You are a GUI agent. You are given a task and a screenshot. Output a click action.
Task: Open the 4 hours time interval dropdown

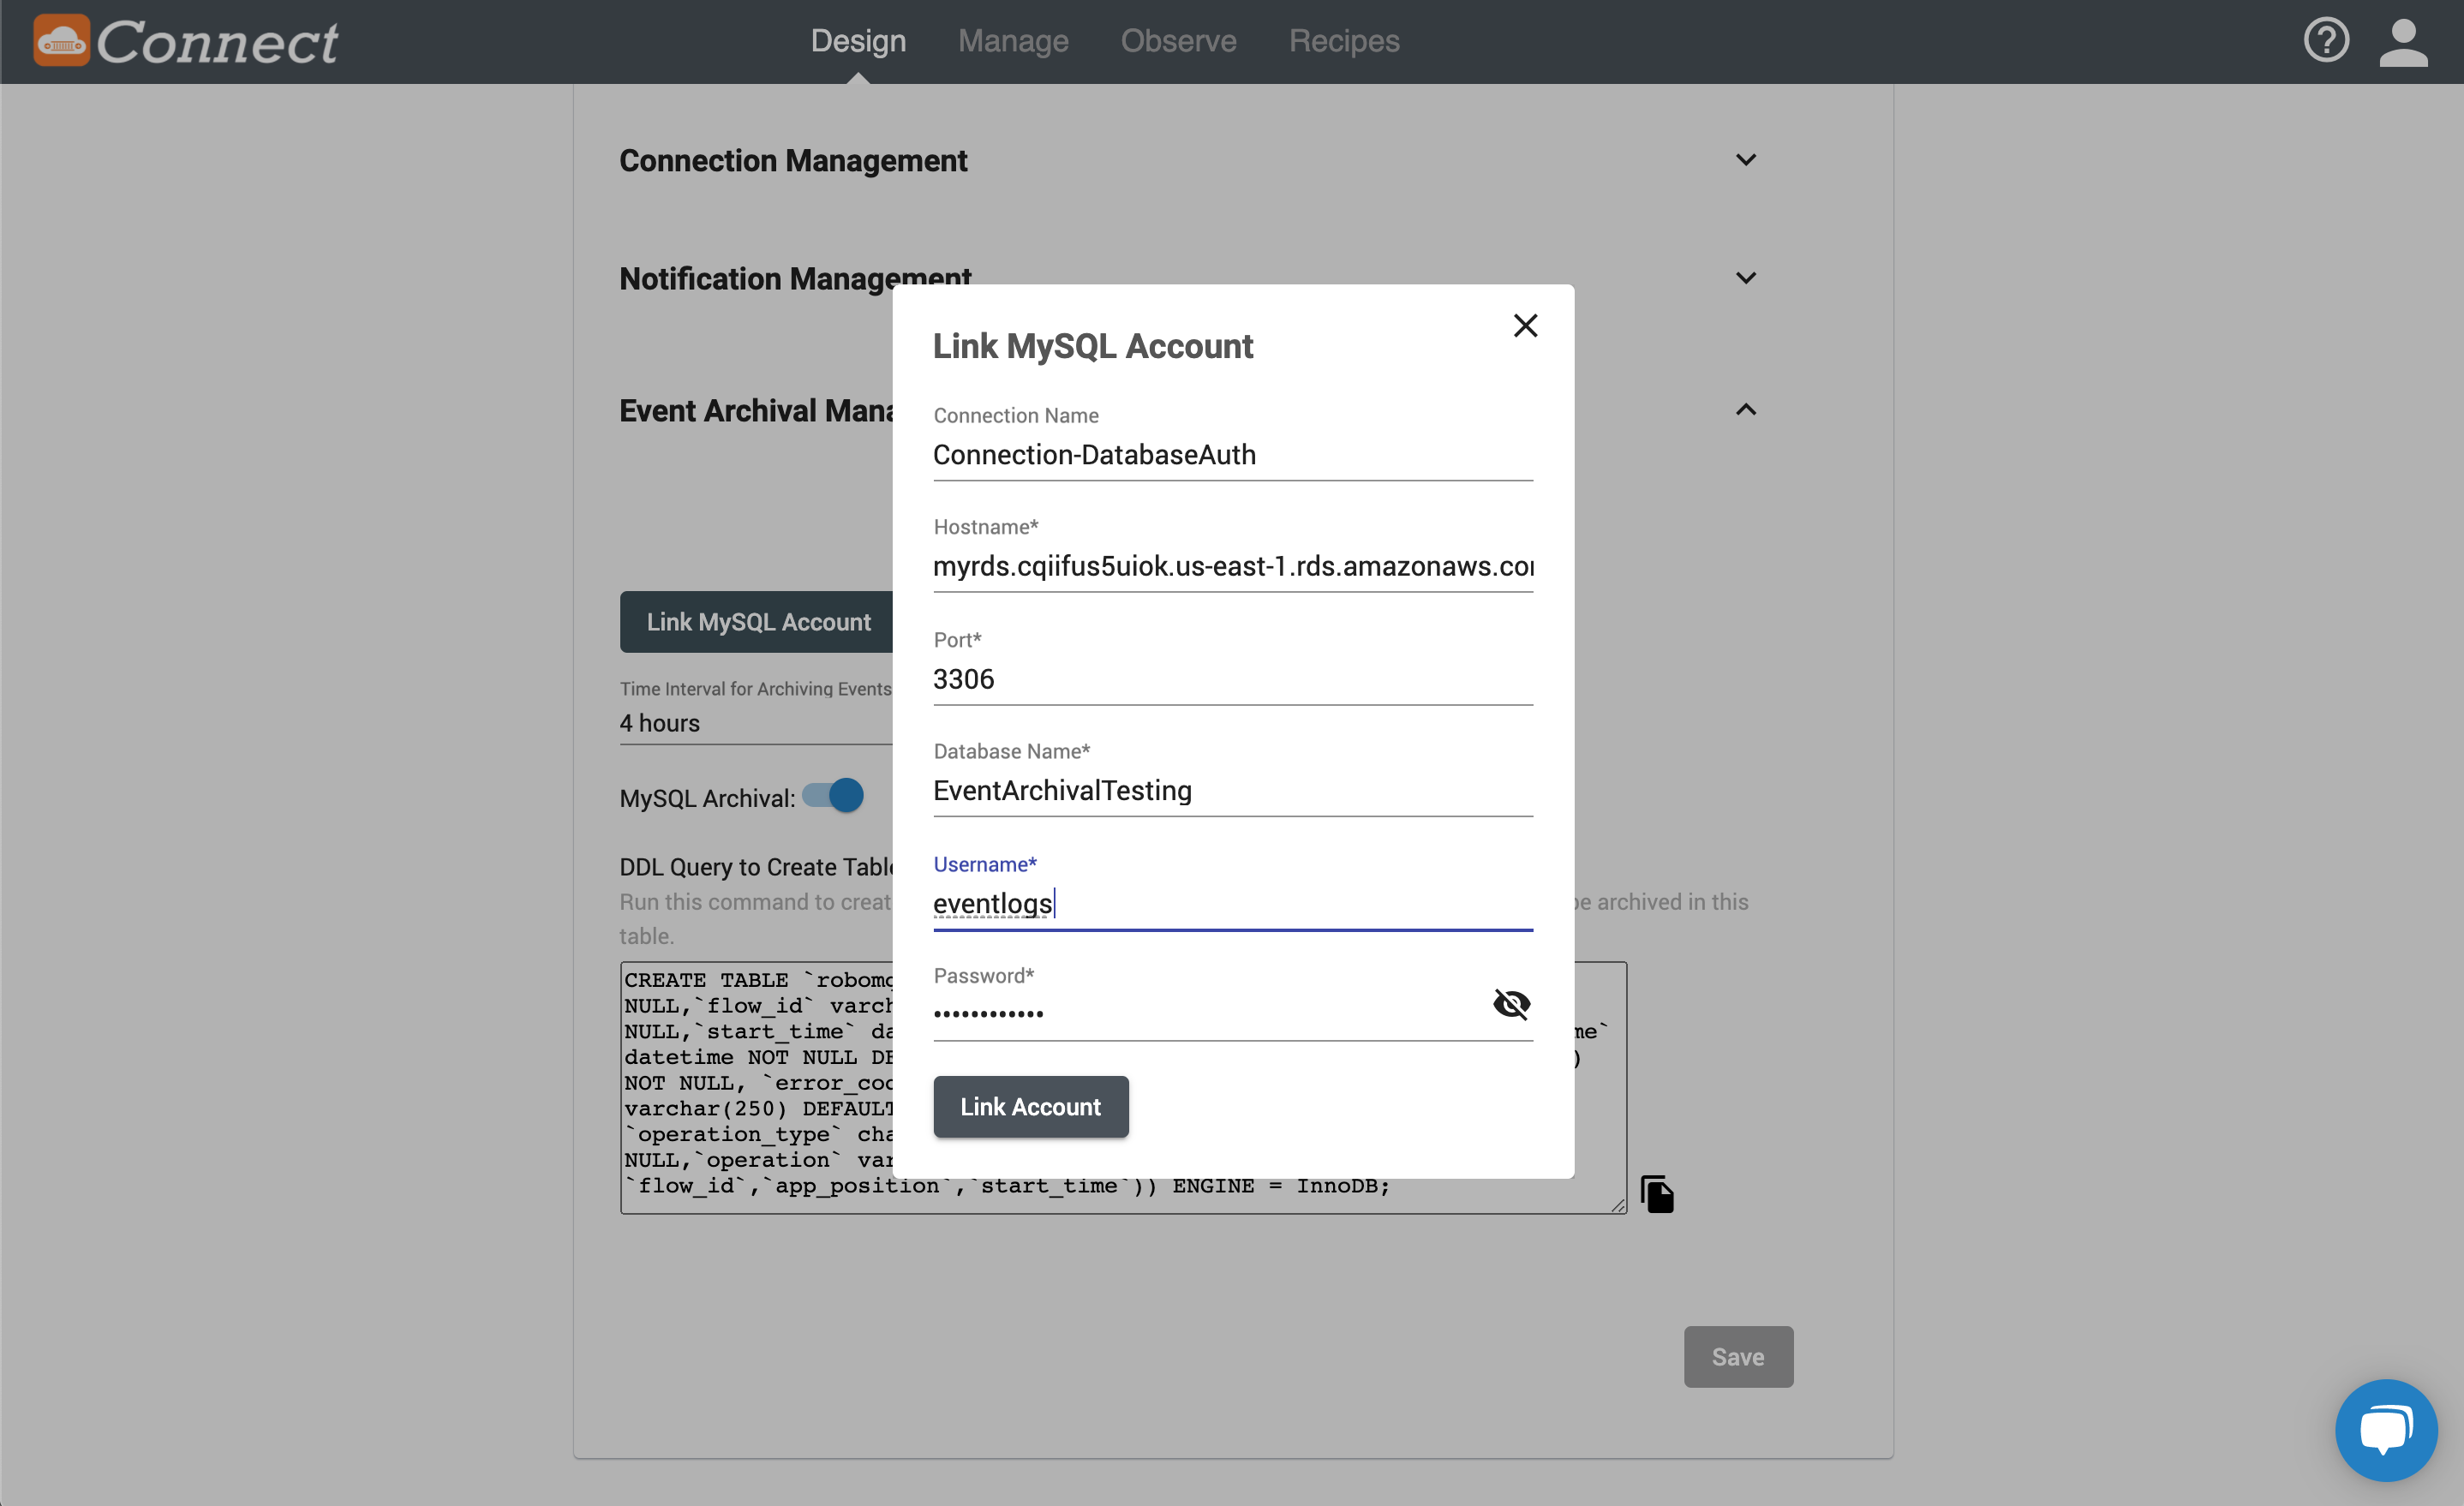(756, 723)
